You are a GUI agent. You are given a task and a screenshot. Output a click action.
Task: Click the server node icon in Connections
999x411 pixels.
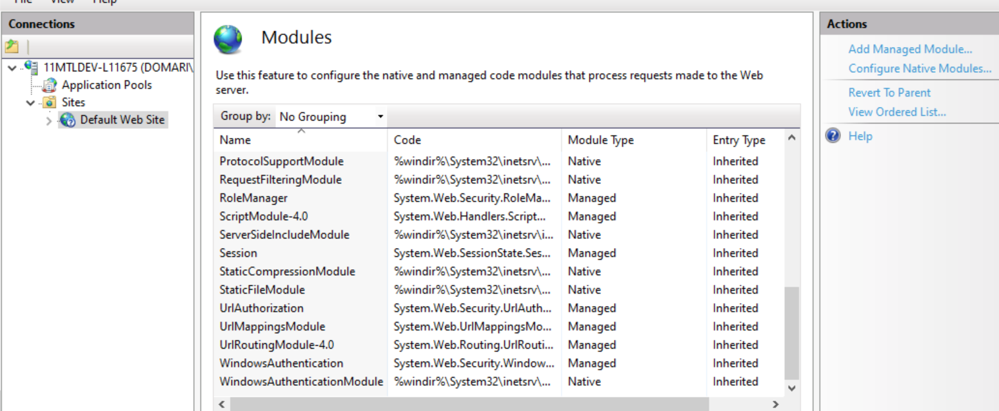pos(30,67)
